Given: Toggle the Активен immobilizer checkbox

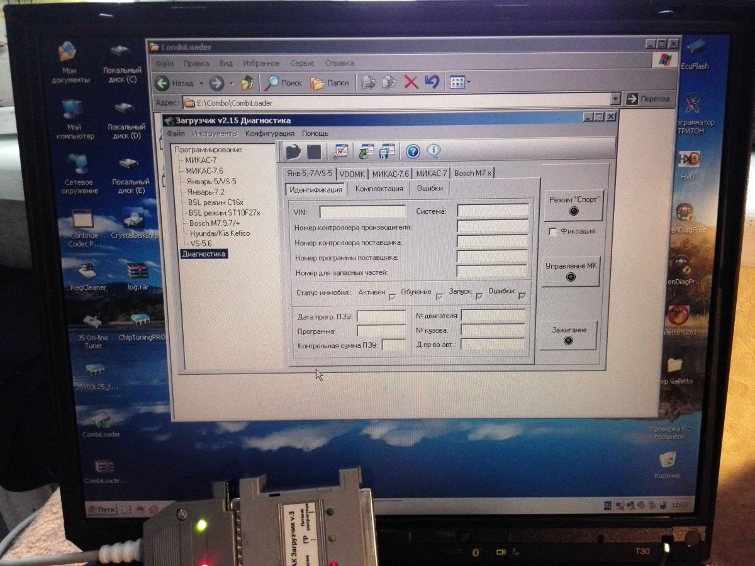Looking at the screenshot, I should (x=392, y=296).
